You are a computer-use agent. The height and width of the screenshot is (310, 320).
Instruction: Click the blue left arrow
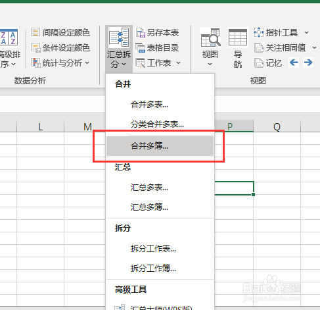coord(294,63)
